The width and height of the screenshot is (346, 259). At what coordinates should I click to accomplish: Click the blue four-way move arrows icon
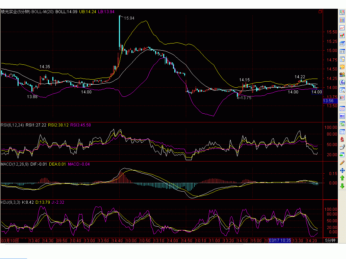(342, 170)
